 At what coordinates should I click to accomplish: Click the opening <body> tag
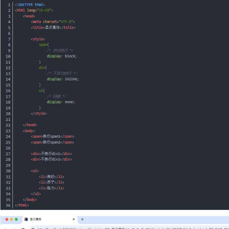[29, 131]
